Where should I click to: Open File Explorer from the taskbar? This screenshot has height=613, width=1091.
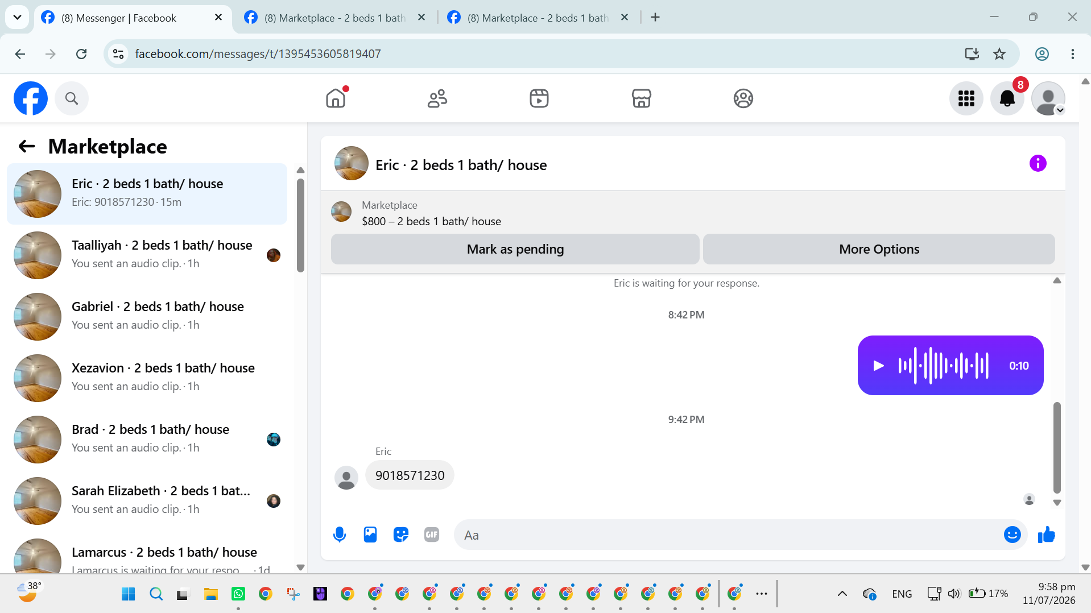211,594
